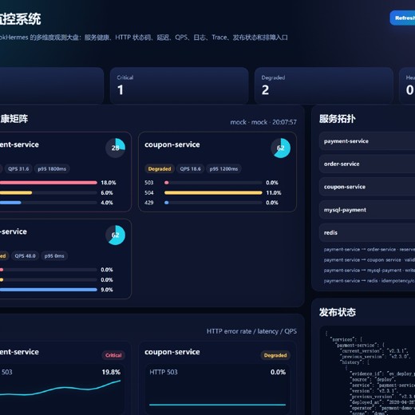Open the Critical count summary card
The width and height of the screenshot is (415, 415).
click(179, 85)
